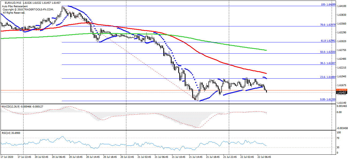Click the current price tag 1.61457
Viewport: 348px width, 160px height.
(342, 93)
